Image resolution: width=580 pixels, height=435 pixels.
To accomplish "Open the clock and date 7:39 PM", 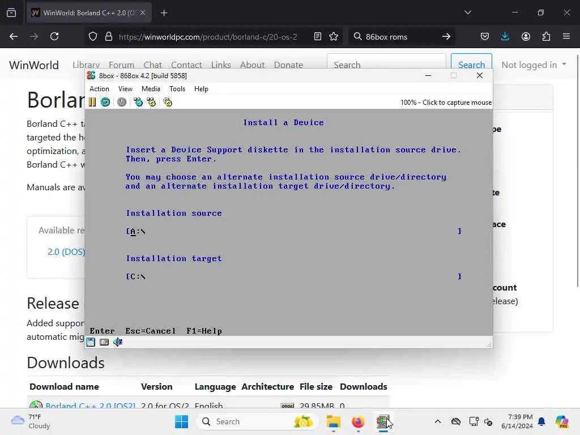I will point(517,421).
